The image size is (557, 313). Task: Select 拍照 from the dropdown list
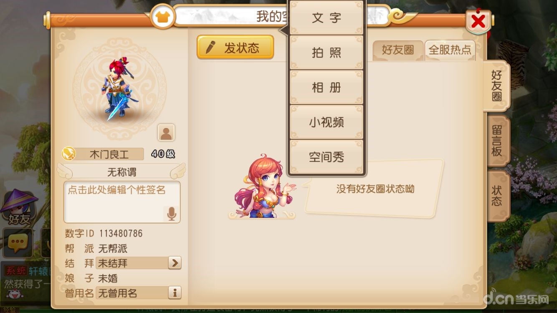tap(327, 53)
